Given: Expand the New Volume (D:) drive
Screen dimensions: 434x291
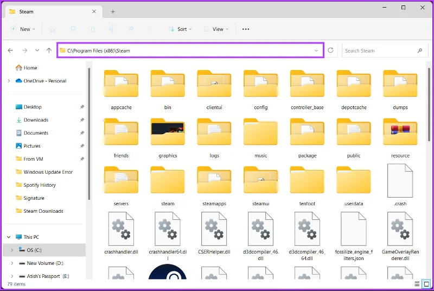Looking at the screenshot, I should tap(12, 263).
